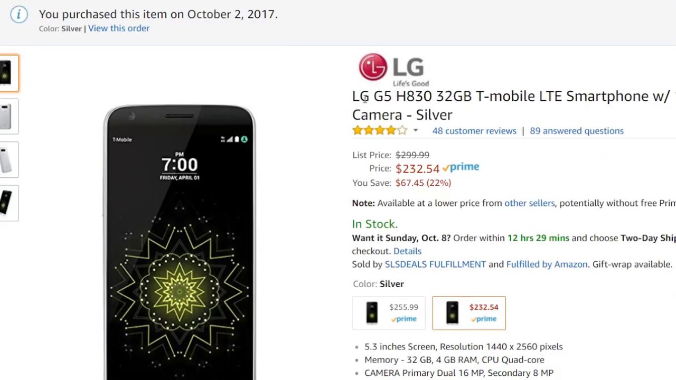This screenshot has width=676, height=380.
Task: Open the other sellers link
Action: click(530, 203)
